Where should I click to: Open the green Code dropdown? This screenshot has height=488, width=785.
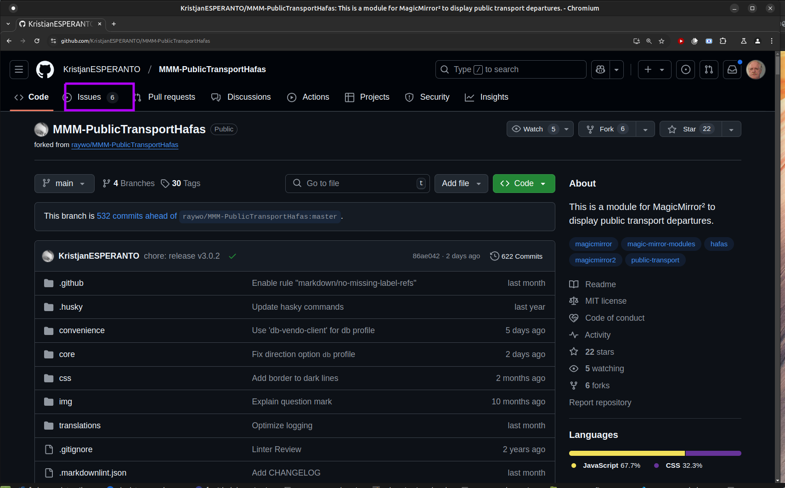[x=524, y=183]
